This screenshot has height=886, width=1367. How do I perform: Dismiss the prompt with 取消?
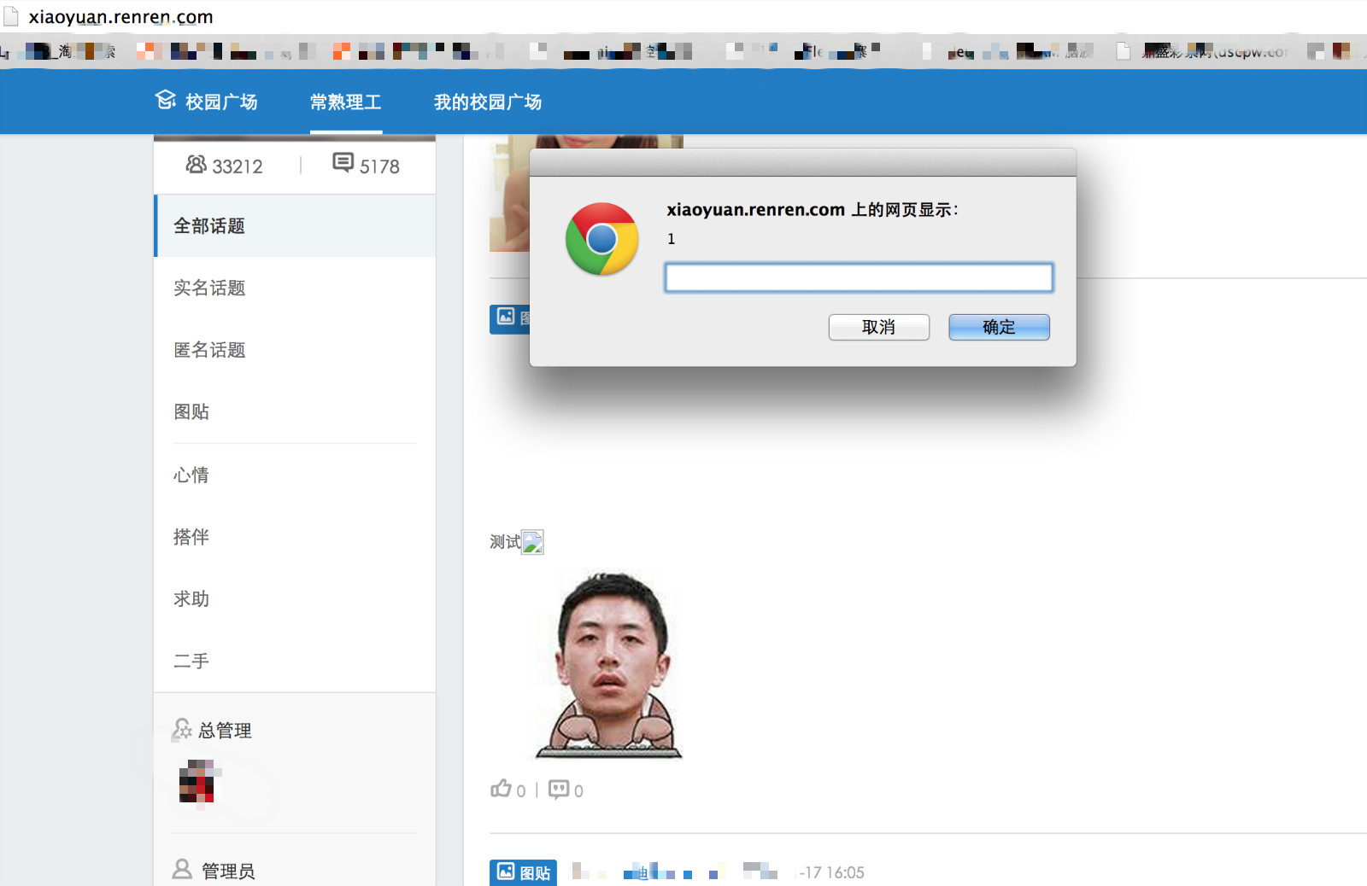[878, 327]
